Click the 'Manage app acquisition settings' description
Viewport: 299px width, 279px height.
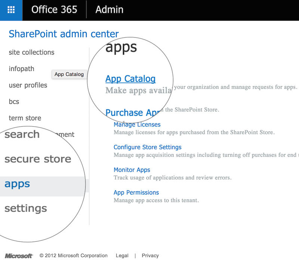click(x=206, y=155)
